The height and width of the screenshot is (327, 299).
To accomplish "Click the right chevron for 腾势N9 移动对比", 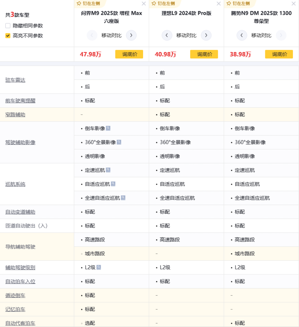I will click(281, 35).
